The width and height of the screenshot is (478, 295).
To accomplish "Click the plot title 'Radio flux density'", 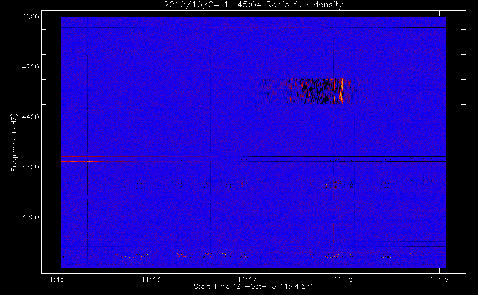I will (305, 5).
